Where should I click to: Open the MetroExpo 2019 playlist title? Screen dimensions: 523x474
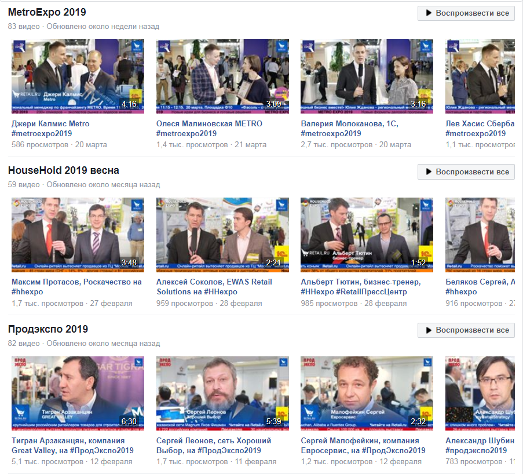tap(47, 12)
